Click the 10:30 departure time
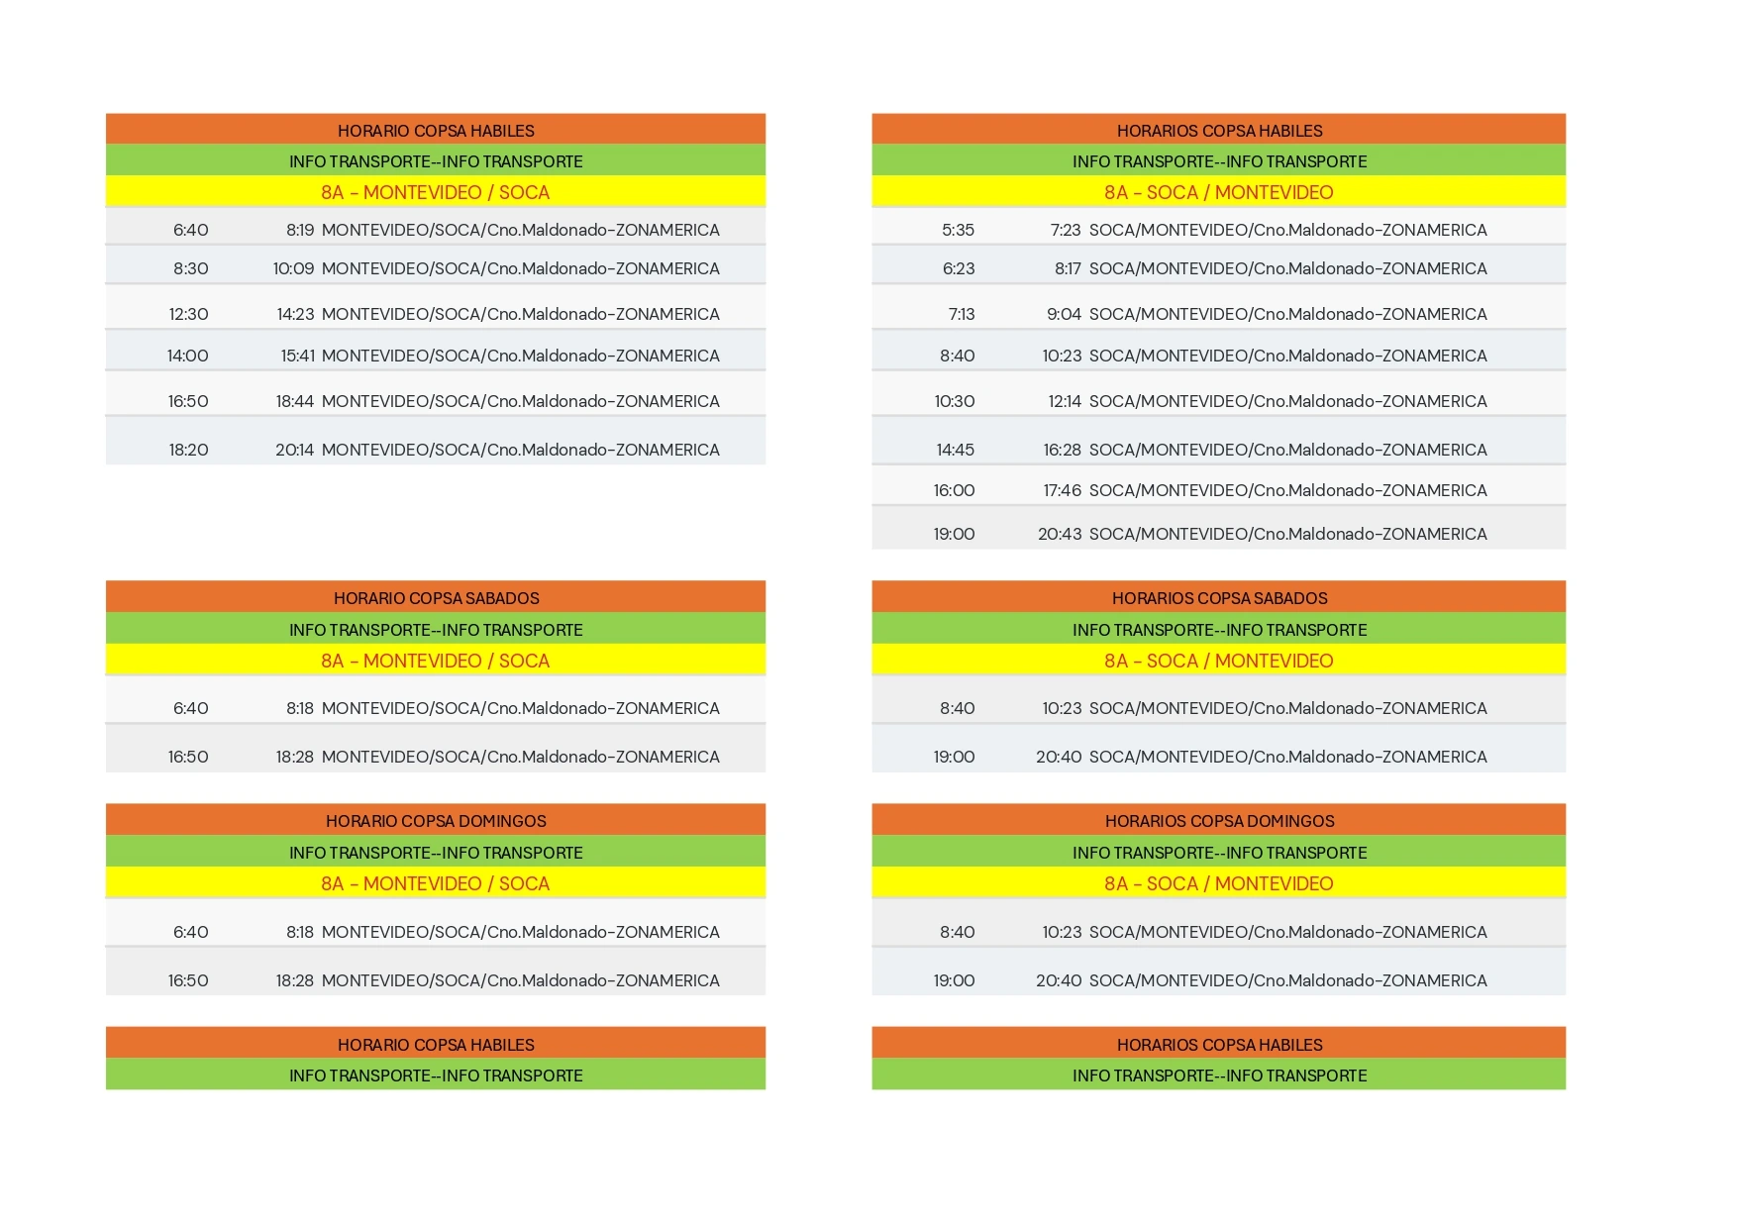The image size is (1738, 1229). pyautogui.click(x=954, y=401)
